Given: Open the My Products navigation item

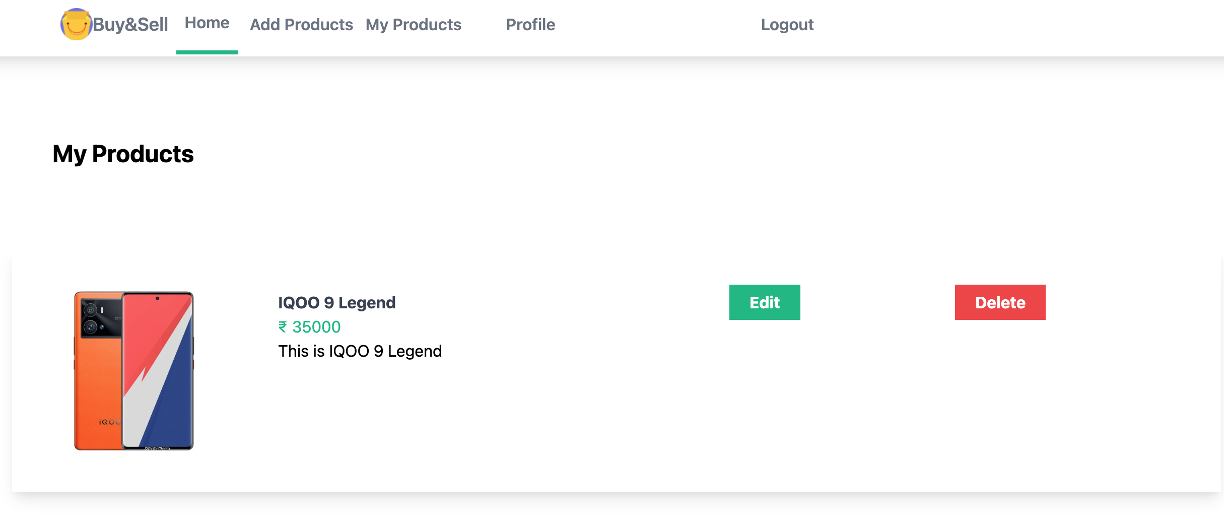Looking at the screenshot, I should 413,24.
